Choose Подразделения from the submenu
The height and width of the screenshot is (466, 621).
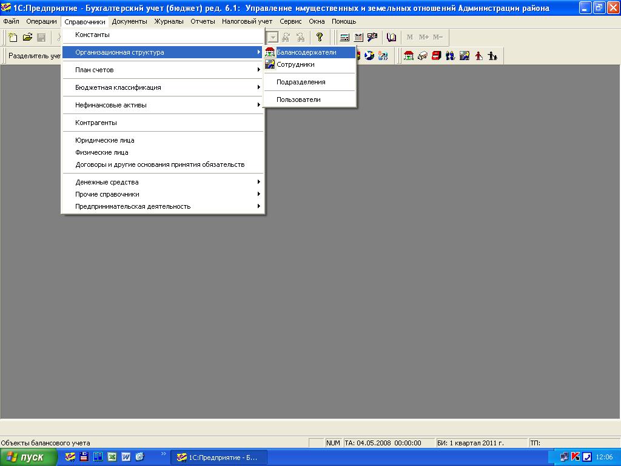(x=310, y=82)
